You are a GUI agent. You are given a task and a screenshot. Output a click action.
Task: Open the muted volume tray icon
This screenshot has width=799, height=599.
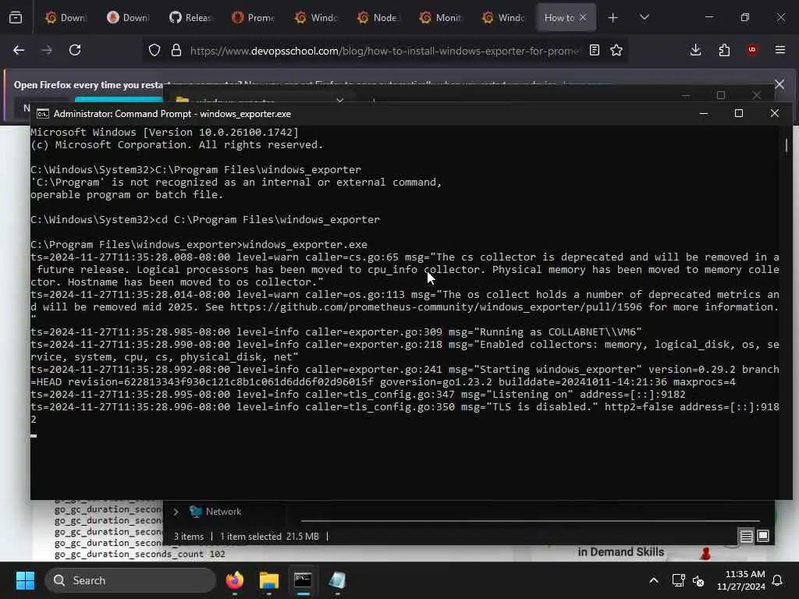pyautogui.click(x=698, y=580)
